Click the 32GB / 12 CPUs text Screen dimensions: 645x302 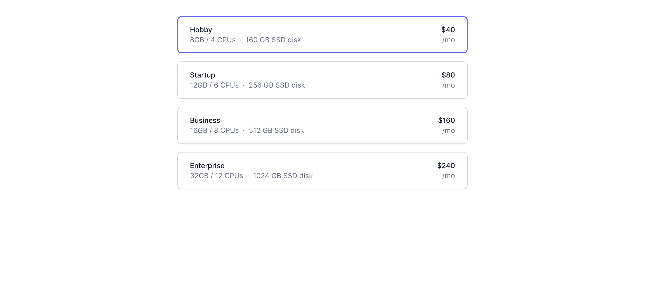216,176
